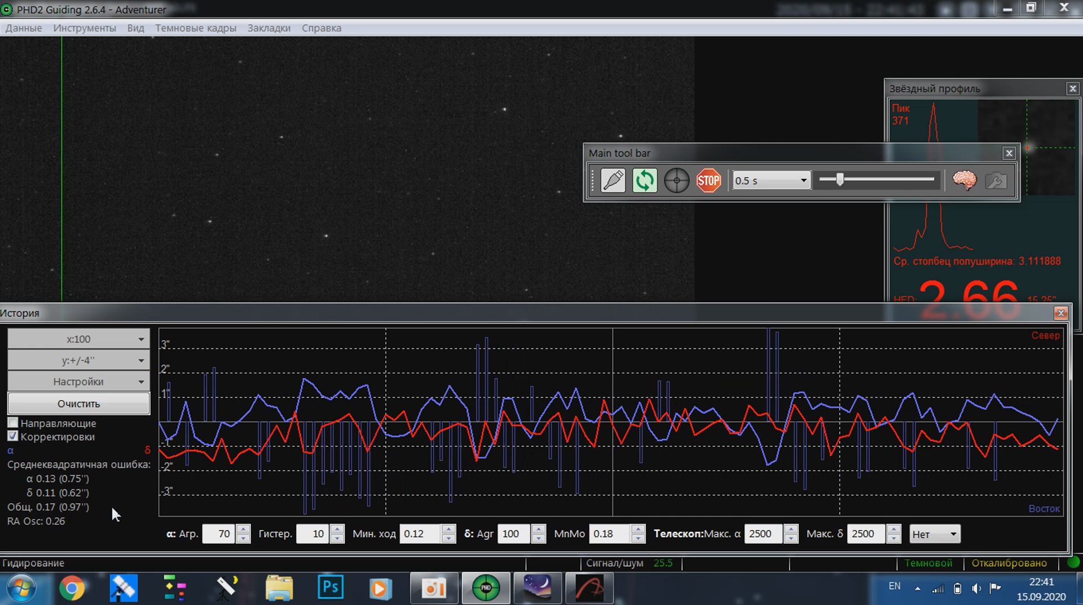
Task: Open advanced settings brain icon
Action: pyautogui.click(x=965, y=181)
